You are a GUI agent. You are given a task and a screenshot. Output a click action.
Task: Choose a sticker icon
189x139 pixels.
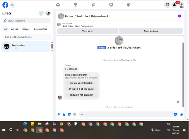click(70, 114)
